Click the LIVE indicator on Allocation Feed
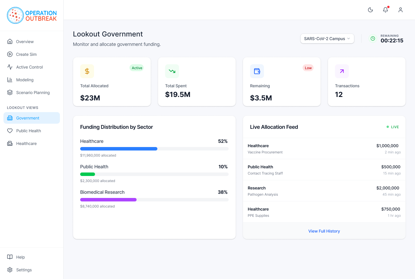The height and width of the screenshot is (279, 415). point(392,127)
